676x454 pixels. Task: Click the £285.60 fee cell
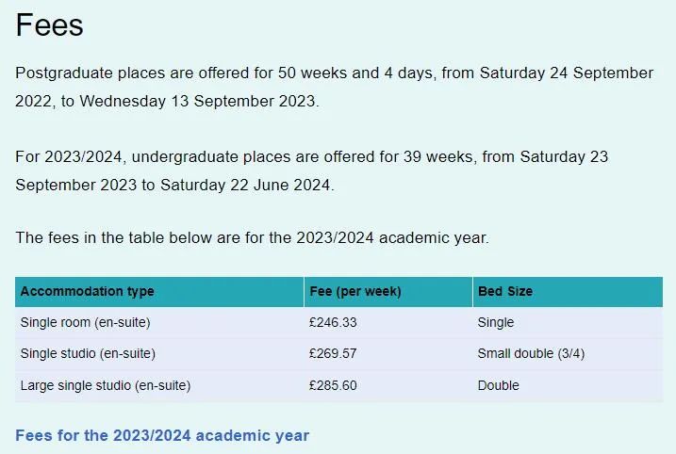[x=333, y=385]
